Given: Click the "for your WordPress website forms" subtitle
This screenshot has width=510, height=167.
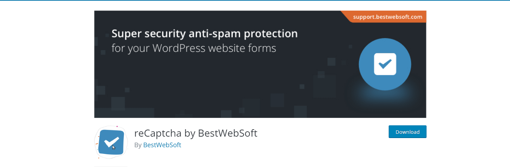Looking at the screenshot, I should 193,48.
